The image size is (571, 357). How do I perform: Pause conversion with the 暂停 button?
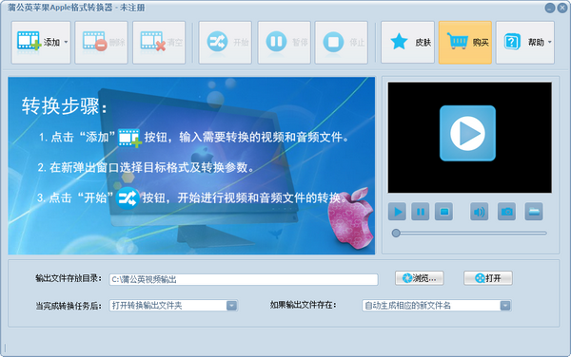(x=284, y=43)
